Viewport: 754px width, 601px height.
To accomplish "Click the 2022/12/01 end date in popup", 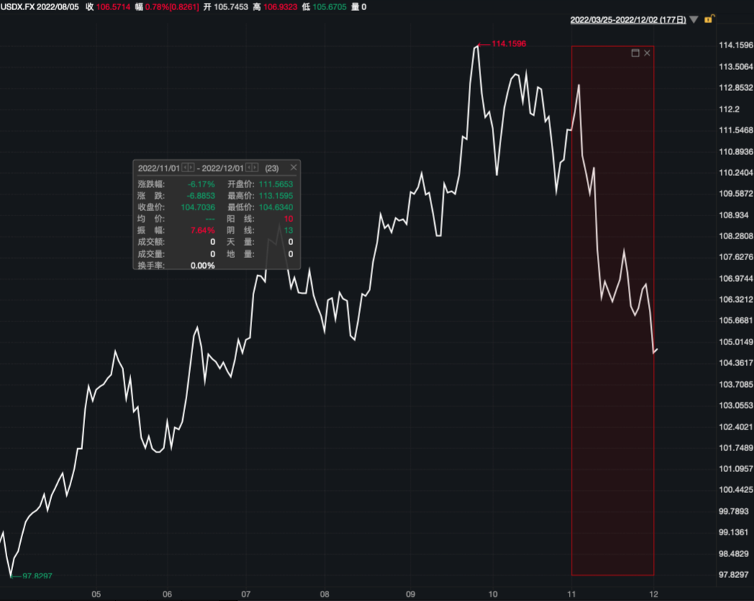I will click(x=223, y=168).
